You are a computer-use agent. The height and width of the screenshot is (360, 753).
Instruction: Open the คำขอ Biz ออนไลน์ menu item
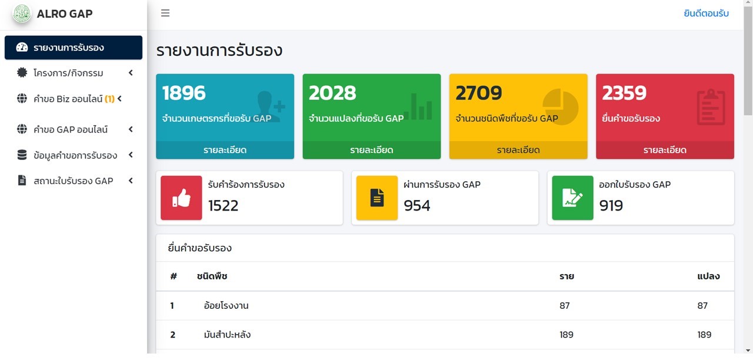(x=74, y=99)
